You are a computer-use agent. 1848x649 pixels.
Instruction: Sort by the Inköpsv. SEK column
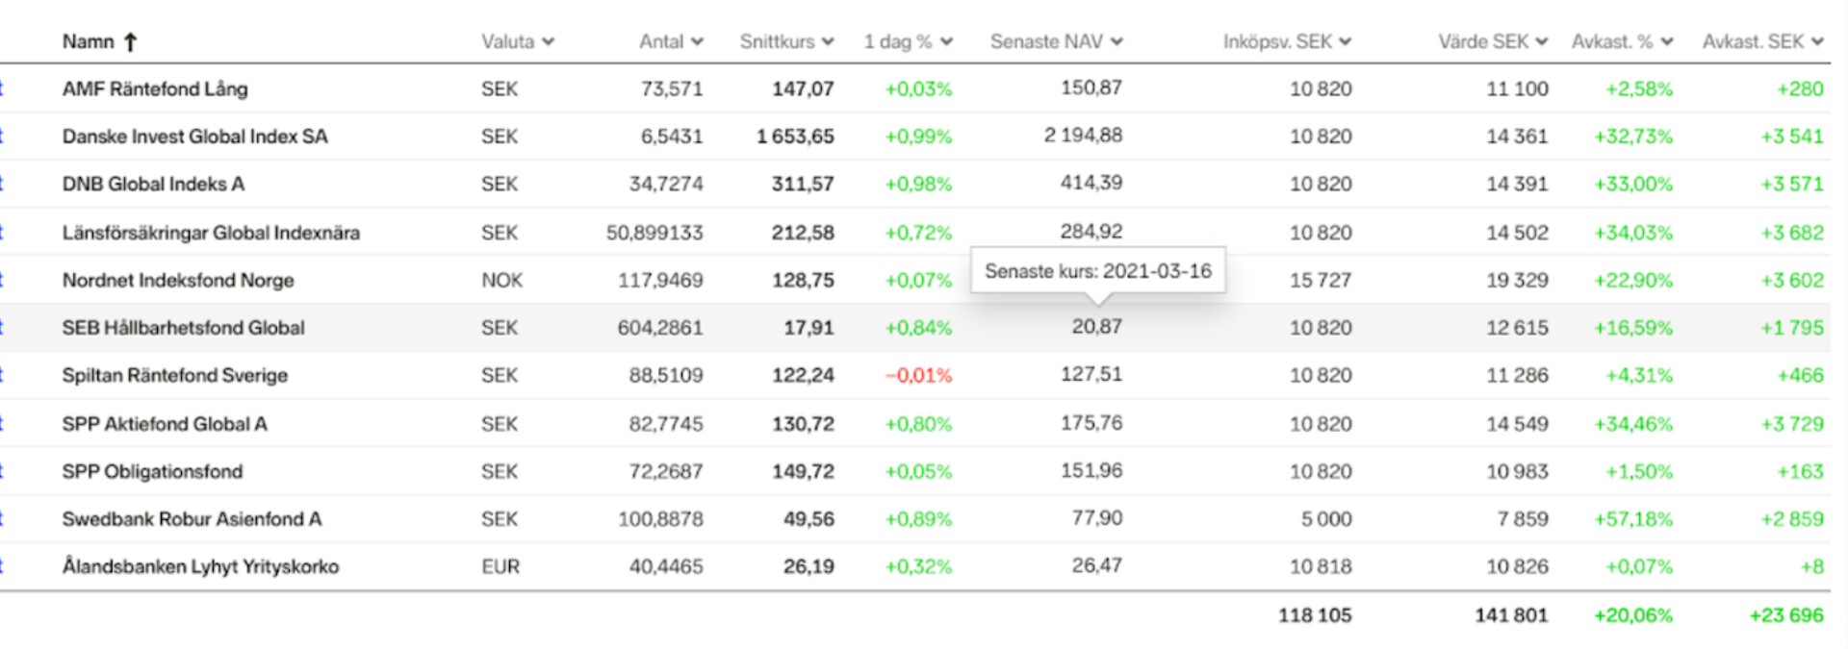pyautogui.click(x=1277, y=41)
